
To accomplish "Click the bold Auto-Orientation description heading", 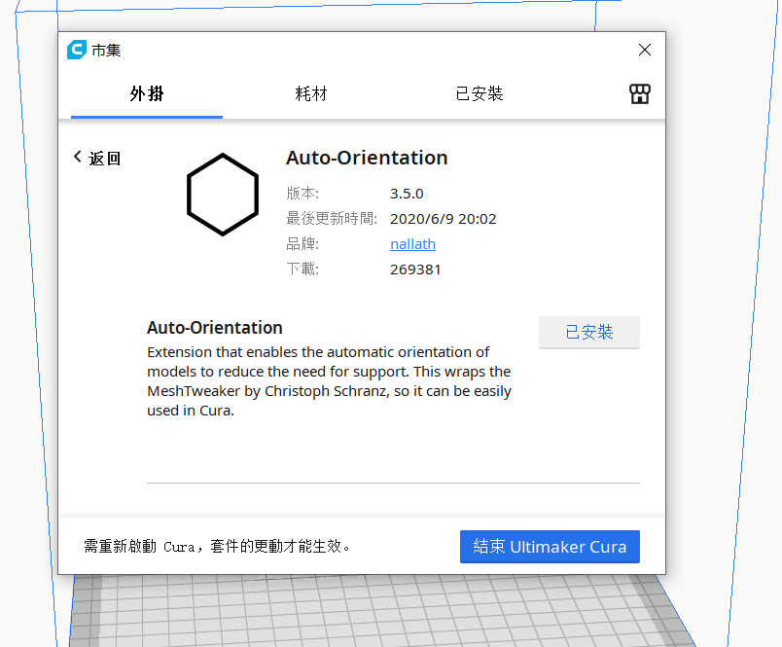I will click(x=215, y=328).
